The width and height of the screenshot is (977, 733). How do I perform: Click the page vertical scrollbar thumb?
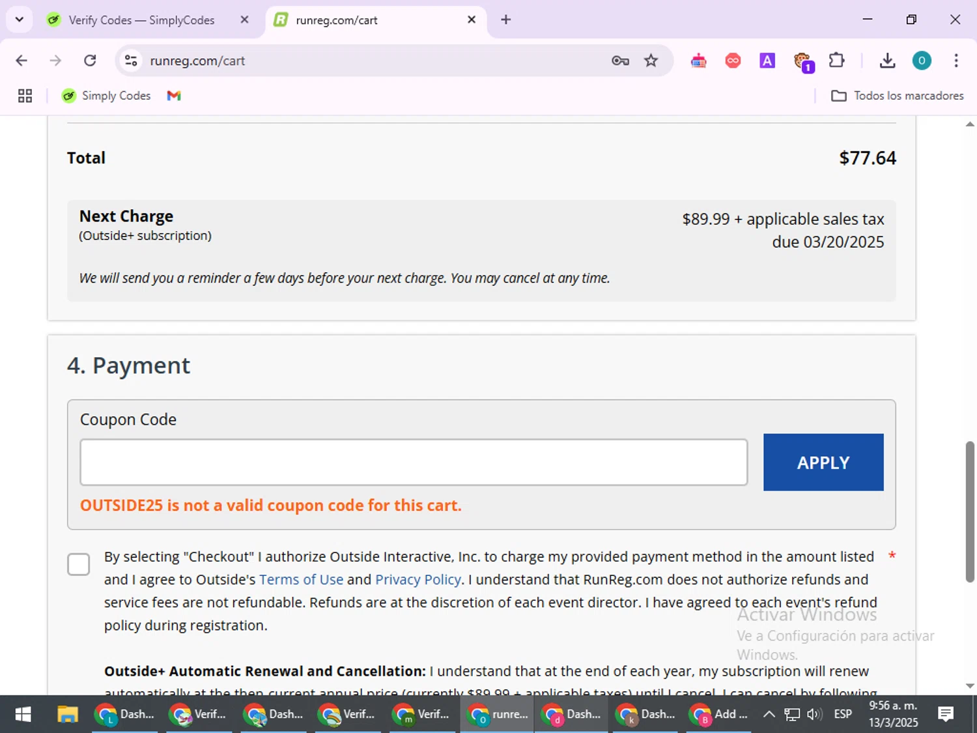(970, 511)
